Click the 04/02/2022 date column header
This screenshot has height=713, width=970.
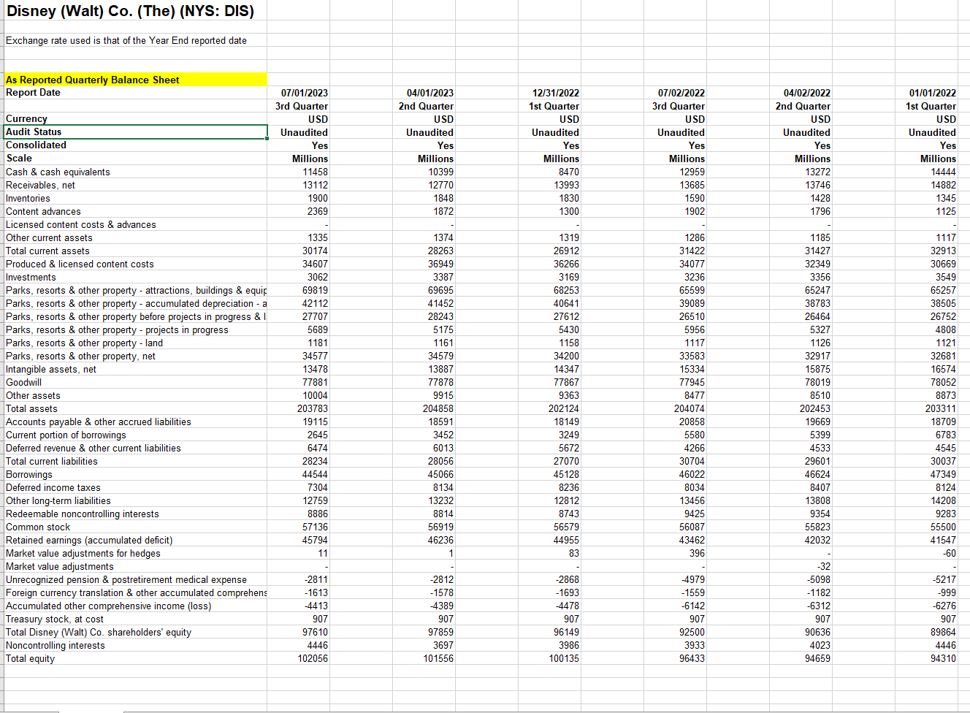[807, 93]
